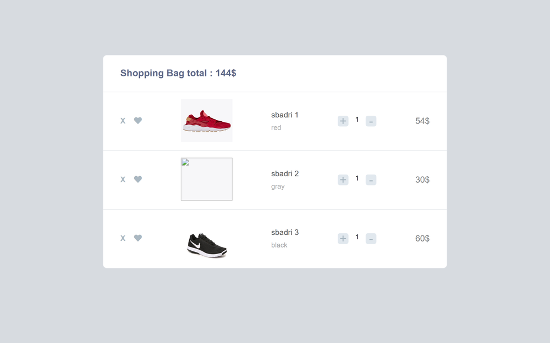Increase sbadri 1 quantity with plus button

pyautogui.click(x=343, y=121)
